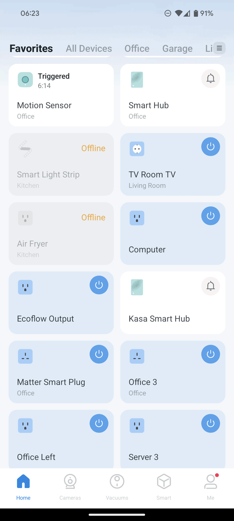
Task: Go to the Smart section icon
Action: [x=164, y=482]
